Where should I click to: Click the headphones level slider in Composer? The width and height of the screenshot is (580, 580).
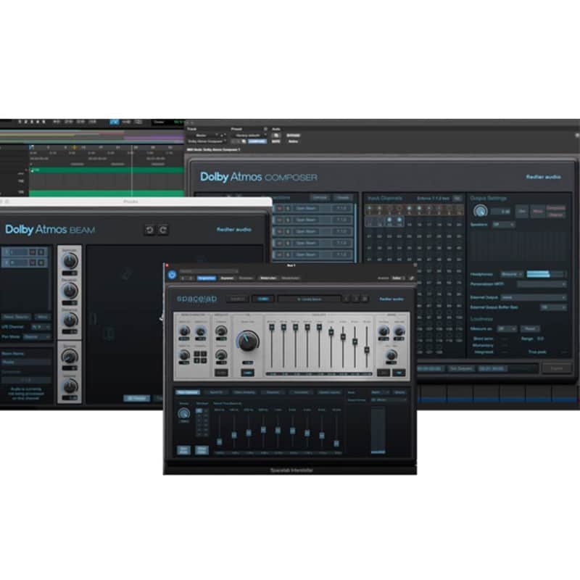click(546, 274)
